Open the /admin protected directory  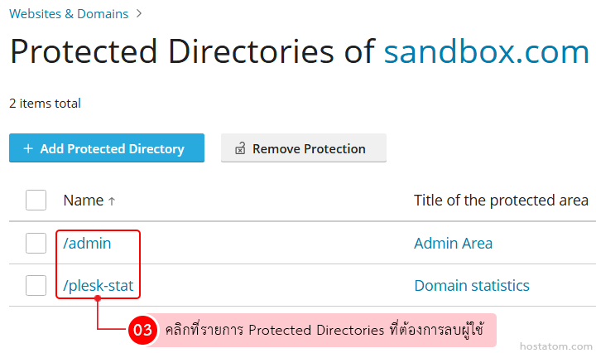(x=88, y=244)
